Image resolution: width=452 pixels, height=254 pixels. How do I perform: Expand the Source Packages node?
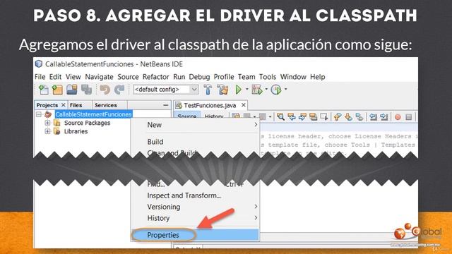click(47, 123)
